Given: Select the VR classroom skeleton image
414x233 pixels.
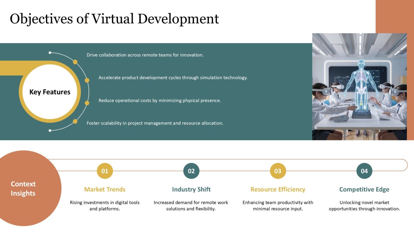Looking at the screenshot, I should [x=359, y=86].
